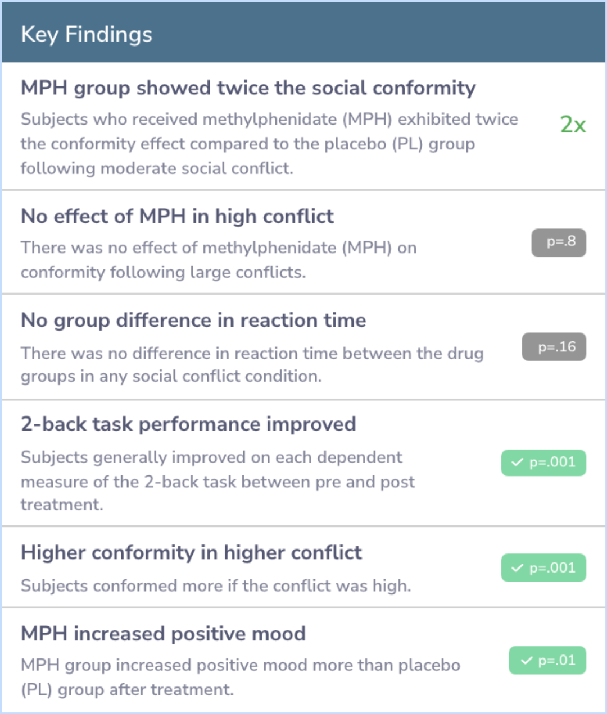Select the No effect of MPH in high conflict title
This screenshot has width=607, height=714.
click(x=177, y=217)
